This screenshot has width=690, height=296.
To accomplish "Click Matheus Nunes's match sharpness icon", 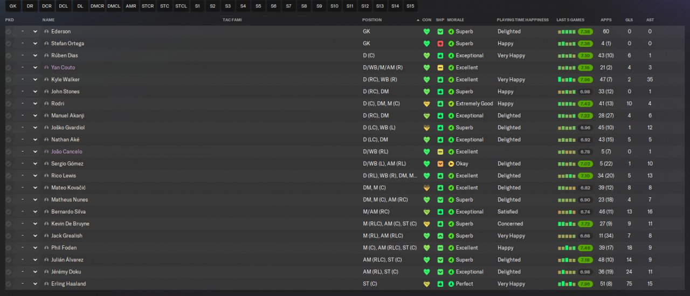I will (440, 199).
